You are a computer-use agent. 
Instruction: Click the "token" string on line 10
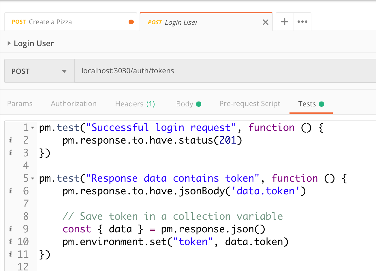point(193,242)
